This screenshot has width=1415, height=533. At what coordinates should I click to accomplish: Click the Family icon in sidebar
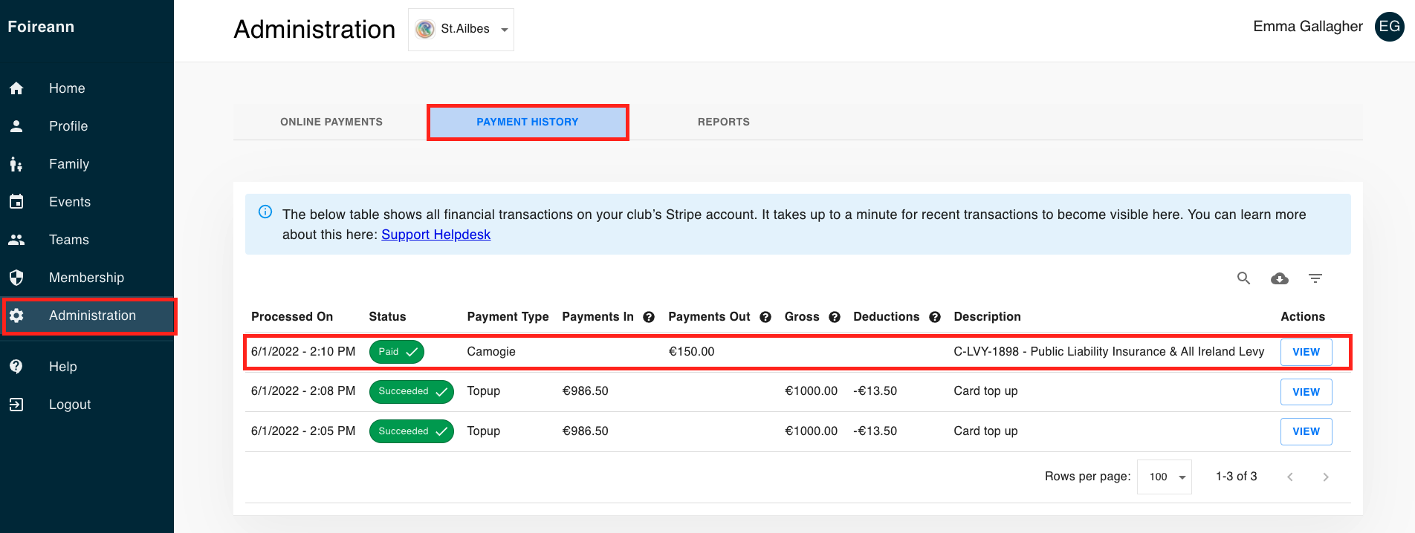[x=16, y=164]
